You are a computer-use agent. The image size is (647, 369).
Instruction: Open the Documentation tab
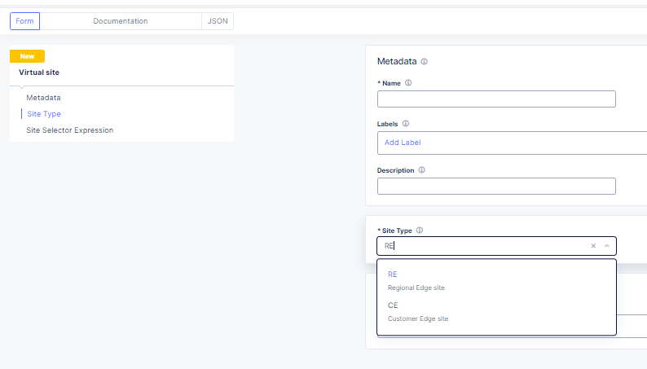[x=121, y=21]
